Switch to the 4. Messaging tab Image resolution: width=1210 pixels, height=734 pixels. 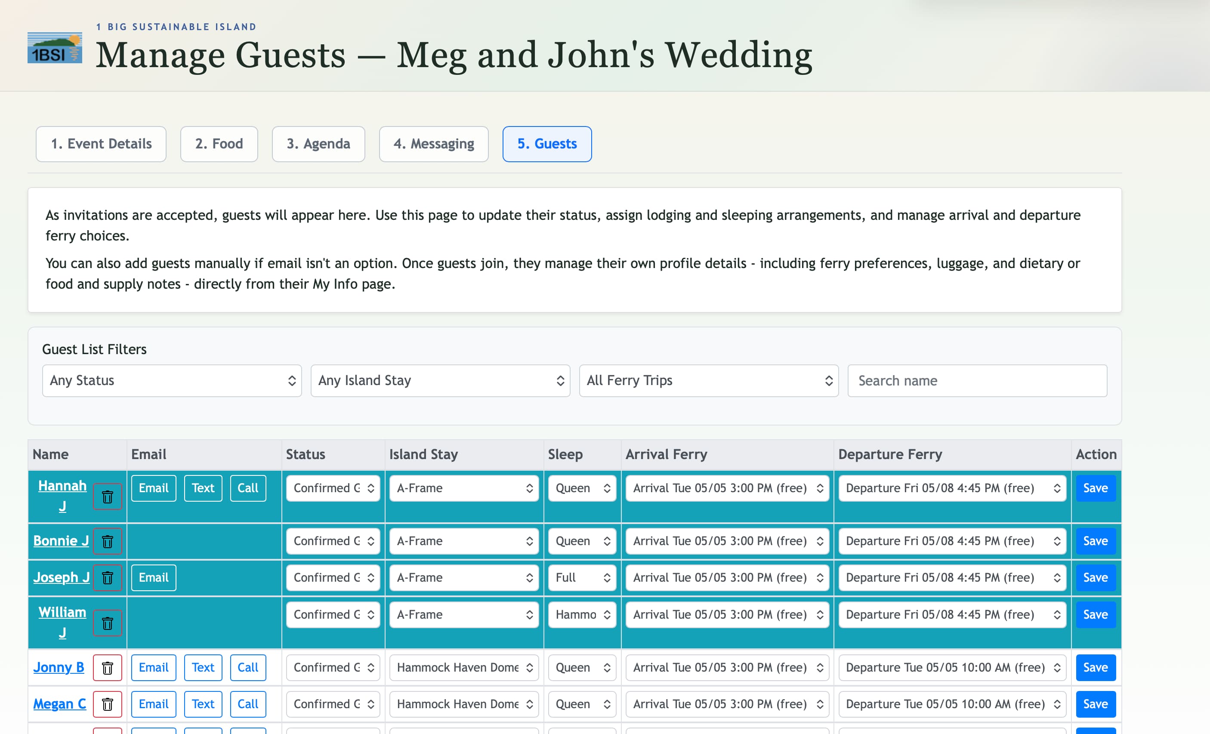click(x=434, y=144)
